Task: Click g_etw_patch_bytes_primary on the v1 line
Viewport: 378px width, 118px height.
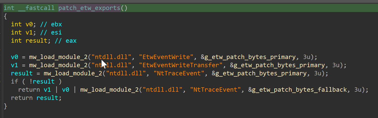Action: pyautogui.click(x=277, y=65)
